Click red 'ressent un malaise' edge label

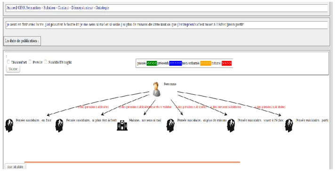click(160, 107)
